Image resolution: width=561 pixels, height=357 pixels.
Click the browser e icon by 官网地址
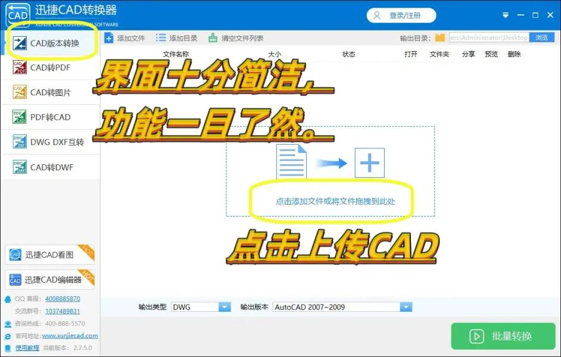pyautogui.click(x=8, y=337)
